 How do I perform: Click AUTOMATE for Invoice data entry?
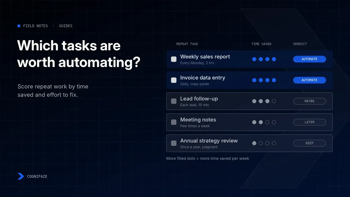click(x=310, y=80)
